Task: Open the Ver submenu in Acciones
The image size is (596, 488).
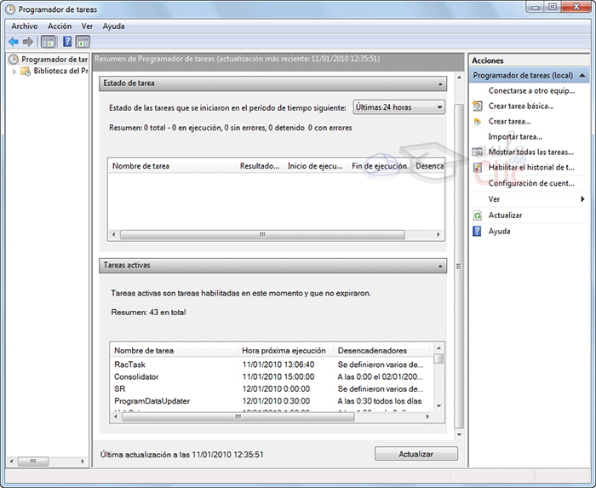Action: point(582,199)
